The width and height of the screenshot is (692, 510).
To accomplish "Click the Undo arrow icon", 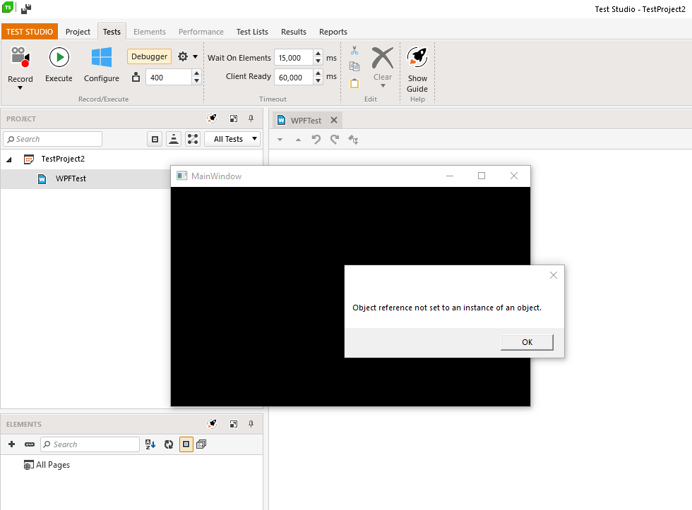I will point(316,140).
